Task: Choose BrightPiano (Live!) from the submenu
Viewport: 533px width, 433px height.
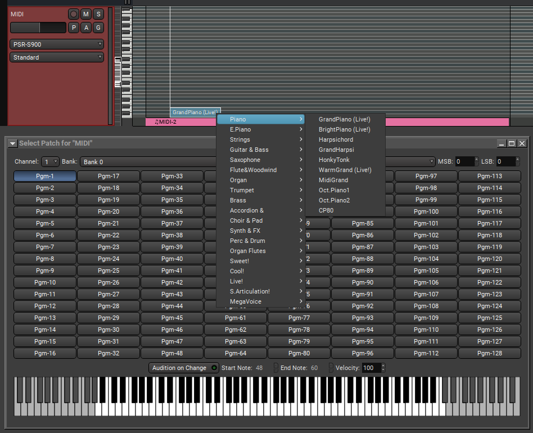Action: (344, 129)
